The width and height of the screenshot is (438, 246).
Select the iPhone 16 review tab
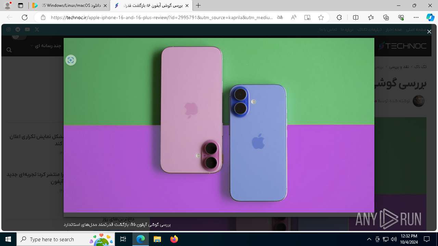click(x=152, y=5)
